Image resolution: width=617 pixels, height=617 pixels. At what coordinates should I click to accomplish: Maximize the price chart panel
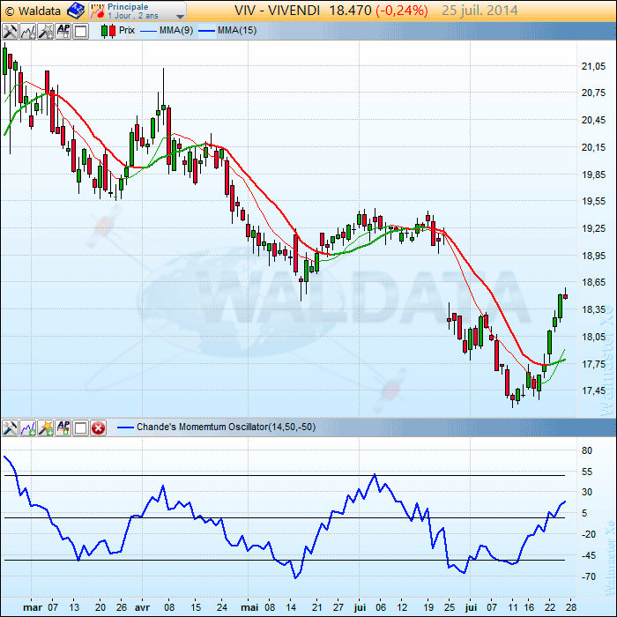click(81, 31)
